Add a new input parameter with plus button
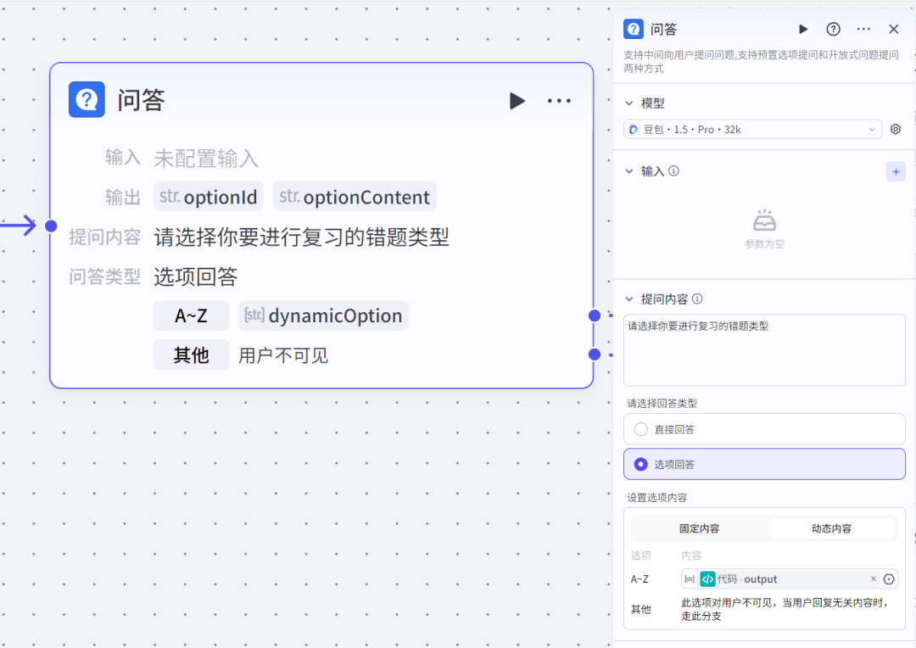The image size is (916, 648). click(x=895, y=171)
